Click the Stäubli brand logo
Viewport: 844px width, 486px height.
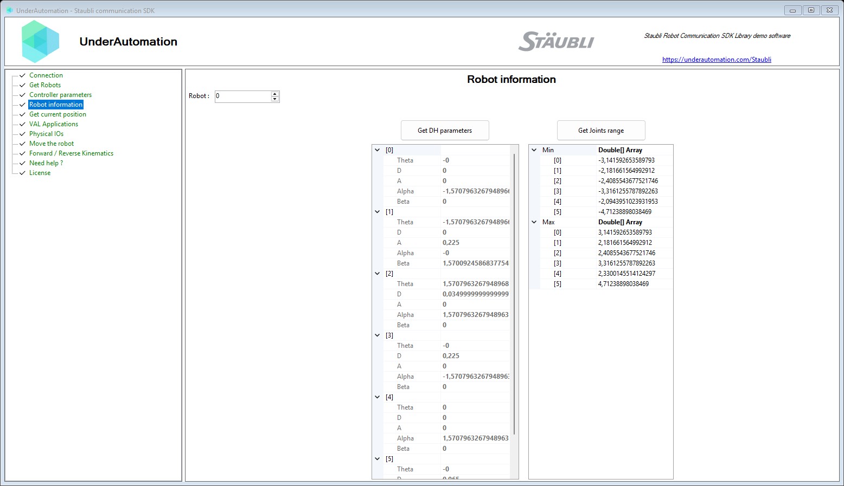click(557, 42)
